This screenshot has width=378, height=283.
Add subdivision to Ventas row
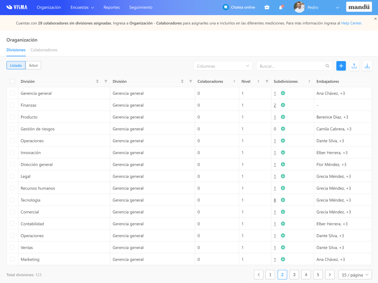coord(283,247)
